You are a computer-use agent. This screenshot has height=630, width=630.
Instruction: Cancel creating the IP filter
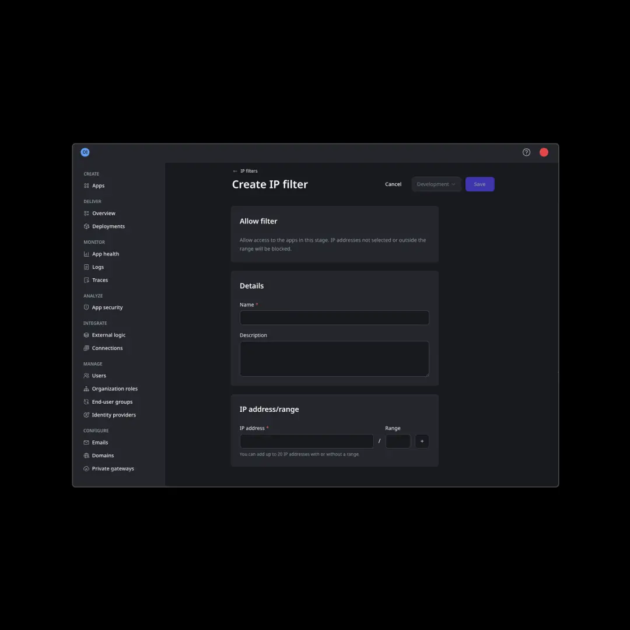pos(393,184)
